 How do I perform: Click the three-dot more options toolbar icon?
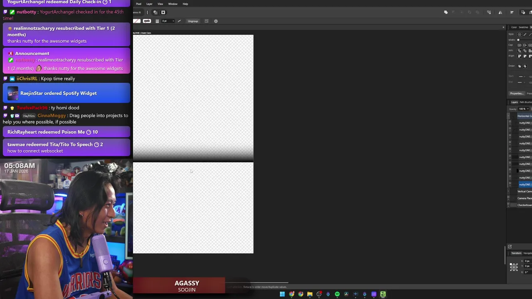click(x=147, y=12)
